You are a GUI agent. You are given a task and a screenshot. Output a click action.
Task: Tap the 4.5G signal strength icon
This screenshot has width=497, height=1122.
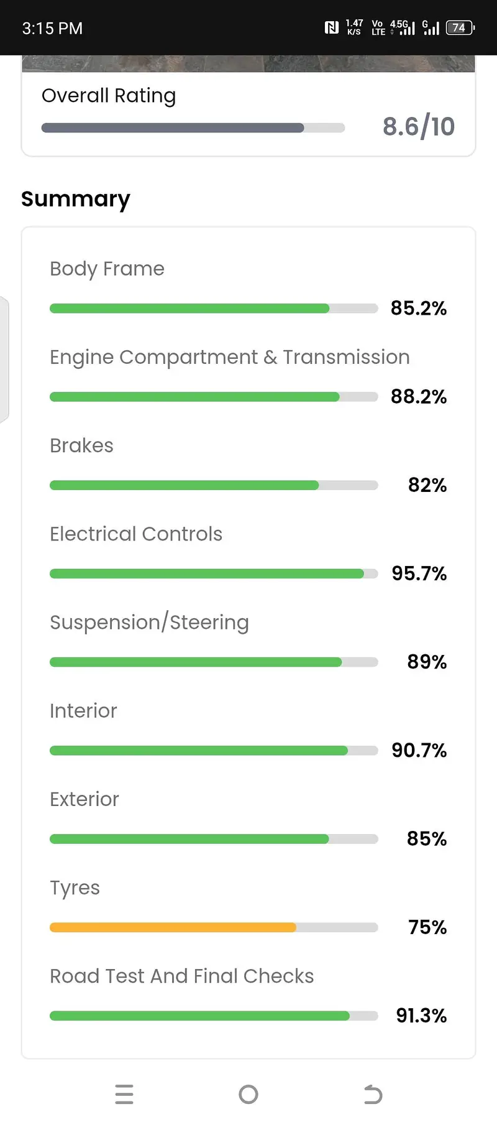403,27
